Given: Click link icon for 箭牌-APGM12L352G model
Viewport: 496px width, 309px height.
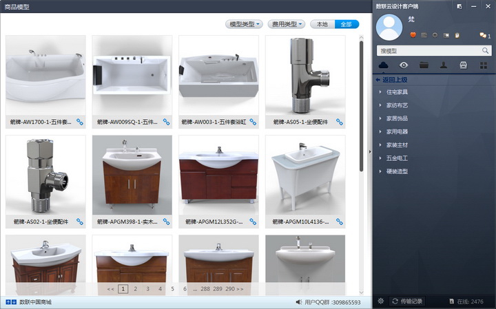Looking at the screenshot, I should [x=253, y=222].
